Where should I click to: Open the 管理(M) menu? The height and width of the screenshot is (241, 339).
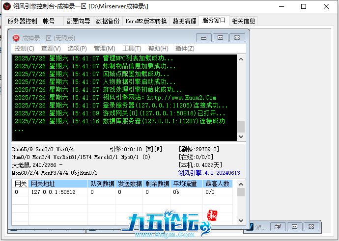105,49
